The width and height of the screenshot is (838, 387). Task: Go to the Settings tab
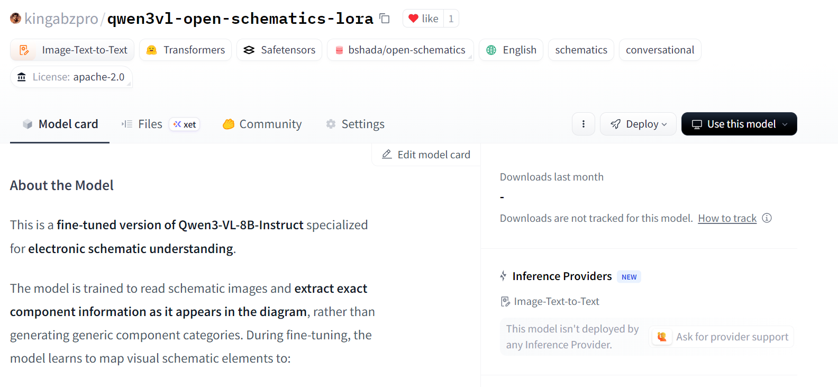355,124
